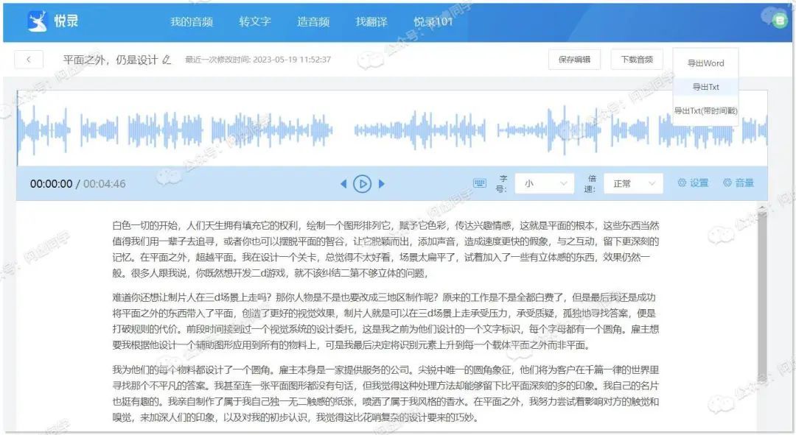Open the 倍速 playback speed dropdown
This screenshot has height=435, width=796.
tap(633, 183)
